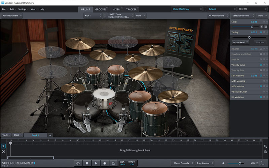Toggle Soft Hit Level power button
The width and height of the screenshot is (269, 168).
tap(261, 76)
